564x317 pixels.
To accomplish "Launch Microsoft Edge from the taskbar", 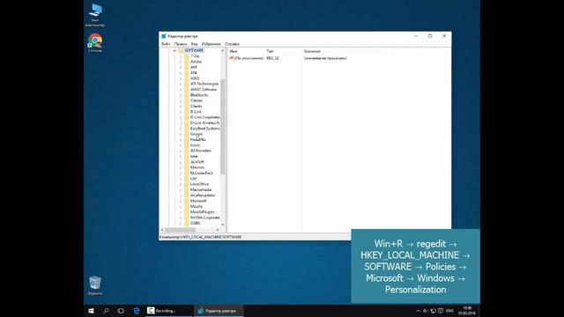I will pos(137,311).
